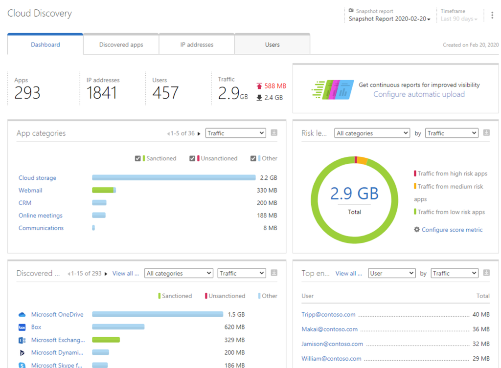Click the Microsoft Exchange icon
The width and height of the screenshot is (501, 368).
click(x=22, y=340)
